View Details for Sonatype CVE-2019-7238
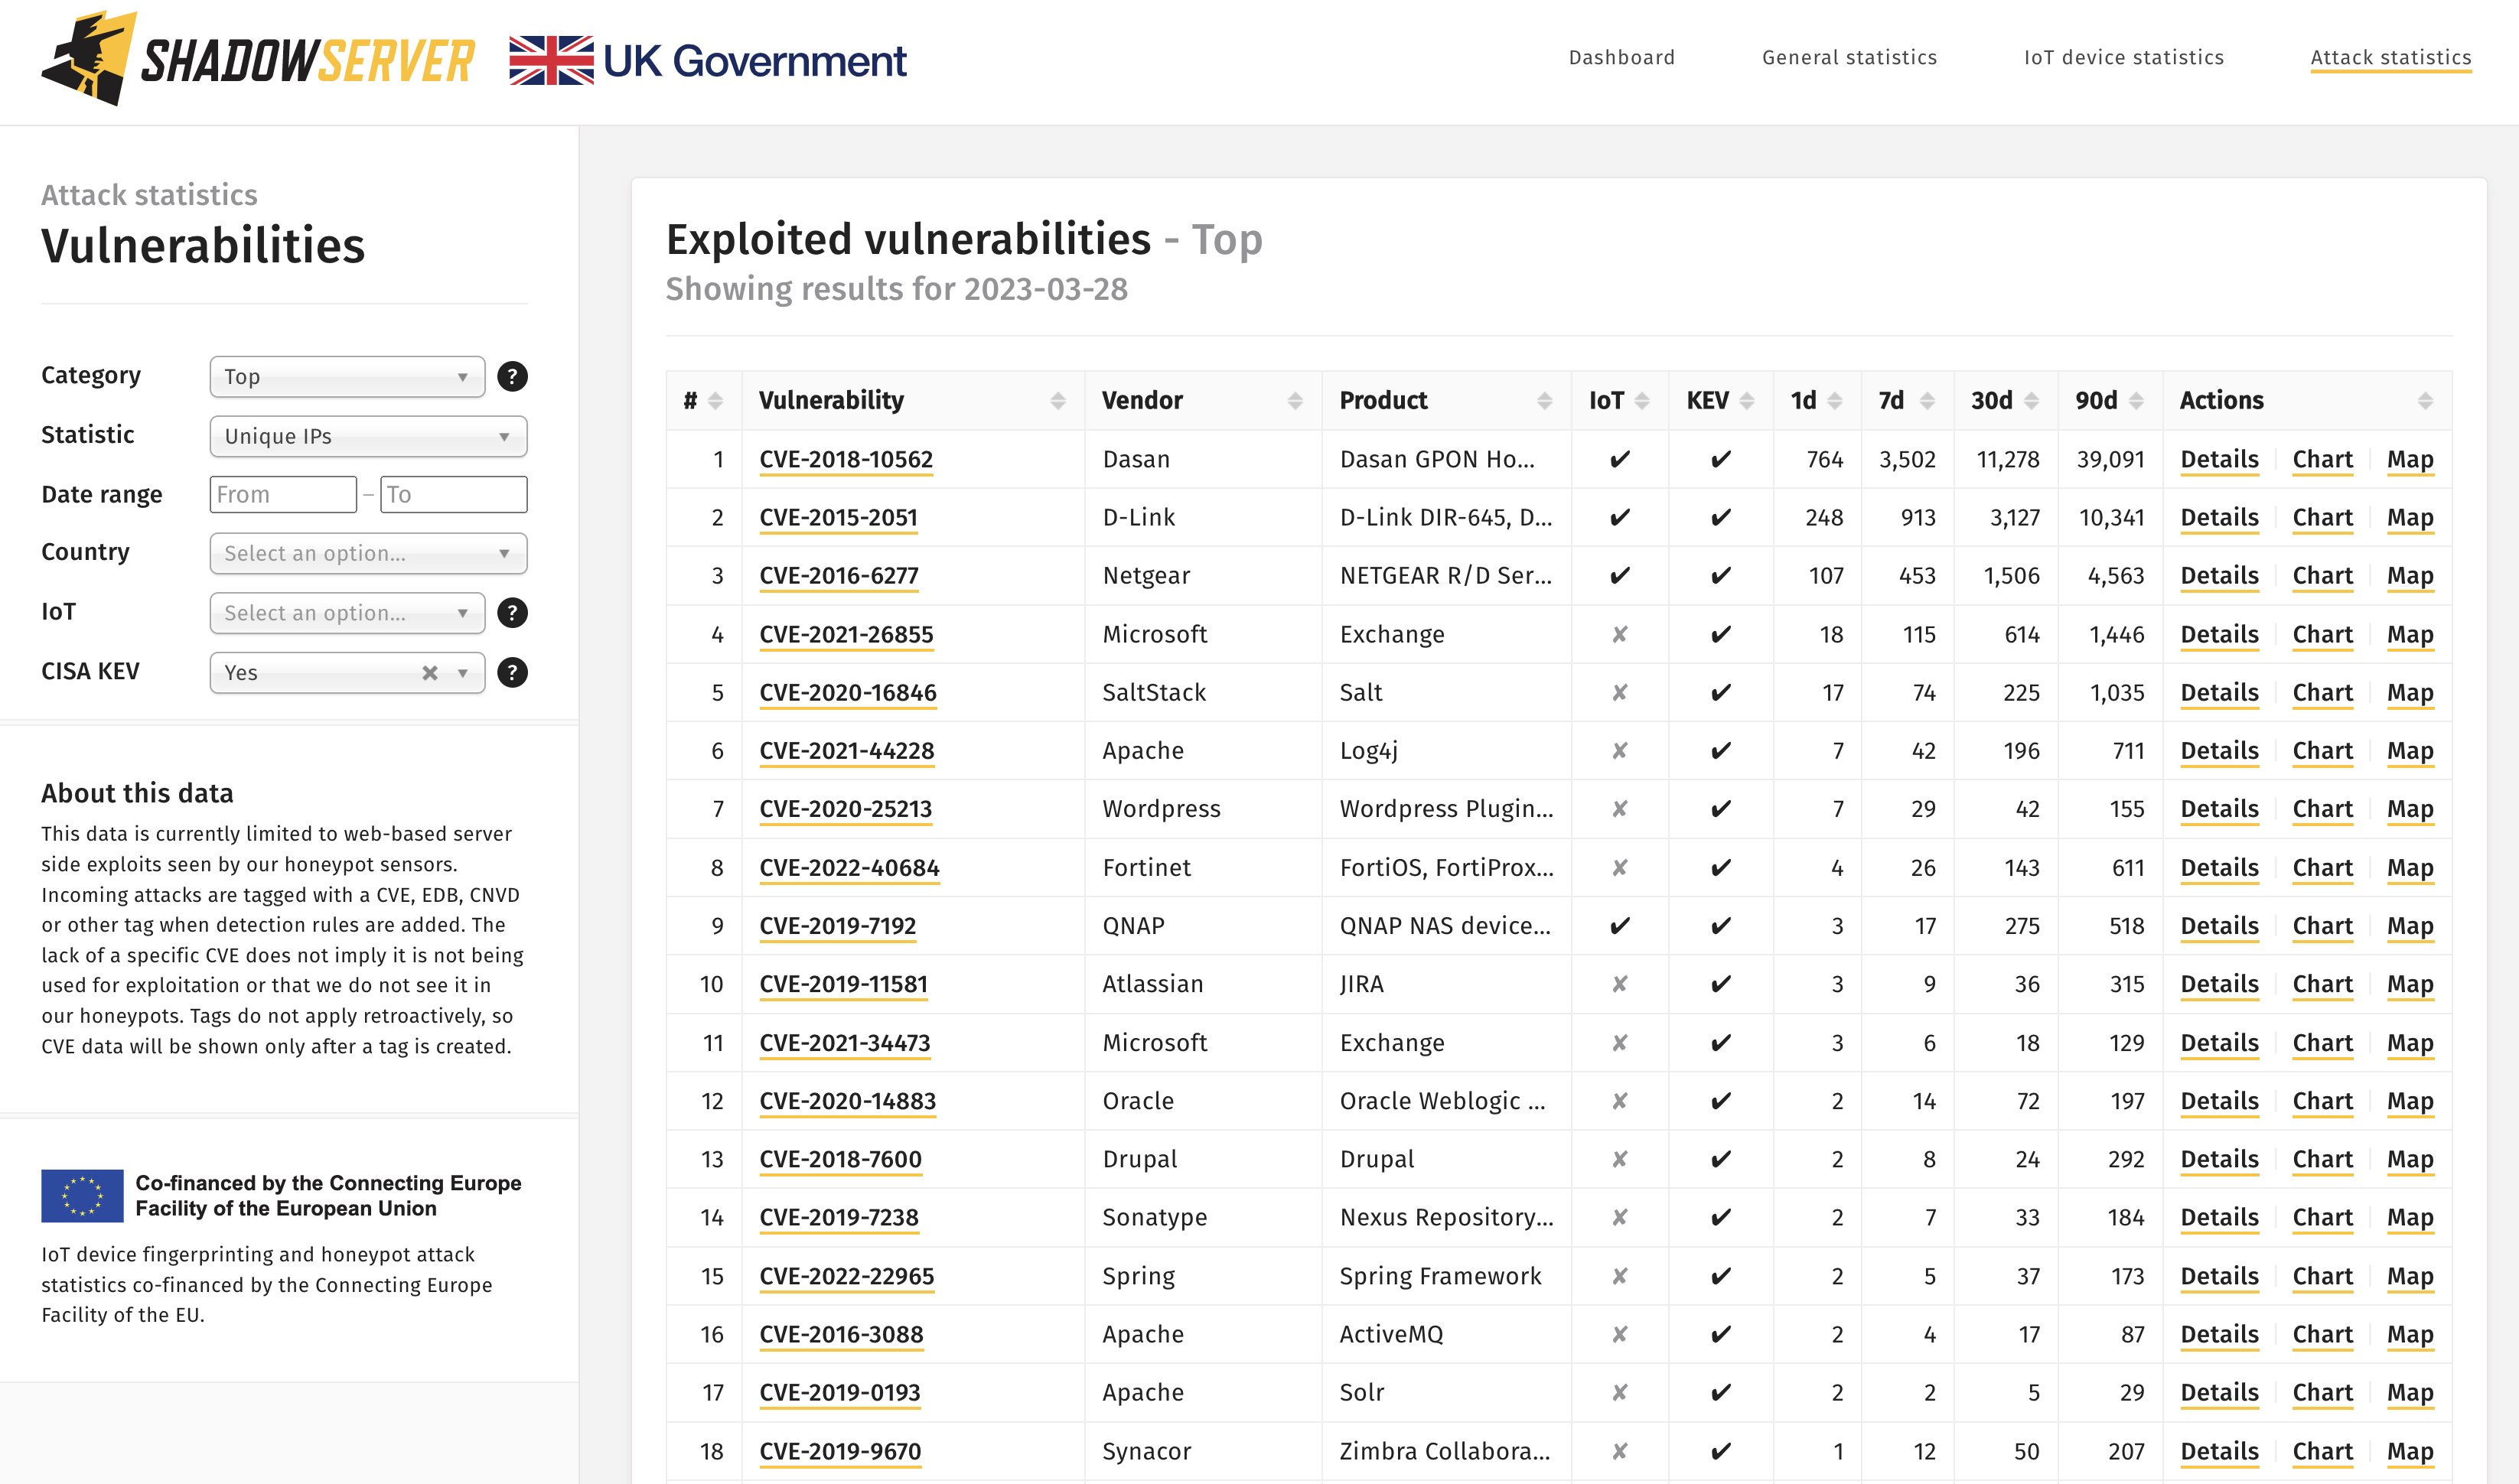This screenshot has height=1484, width=2519. [2219, 1217]
